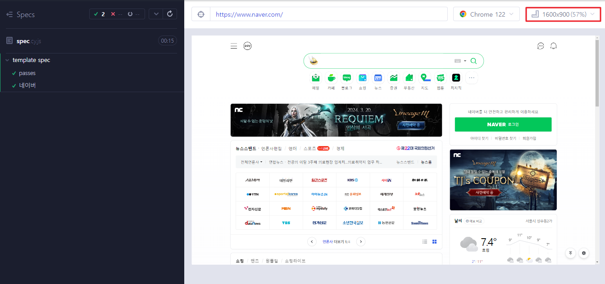
Task: Open the 뉴스 shortcut icon under search
Action: pos(378,78)
